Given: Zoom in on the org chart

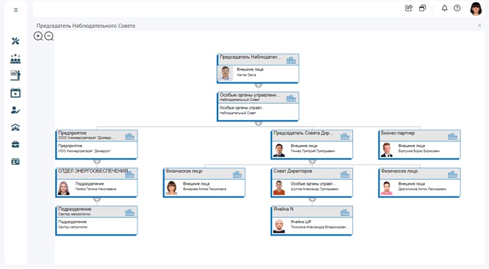Looking at the screenshot, I should pos(38,36).
